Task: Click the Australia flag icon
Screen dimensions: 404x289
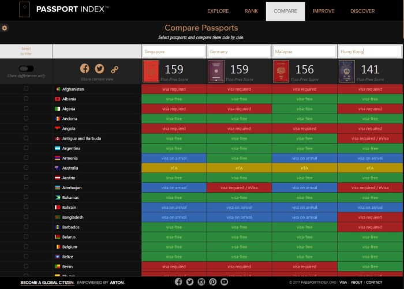Action: [58, 168]
